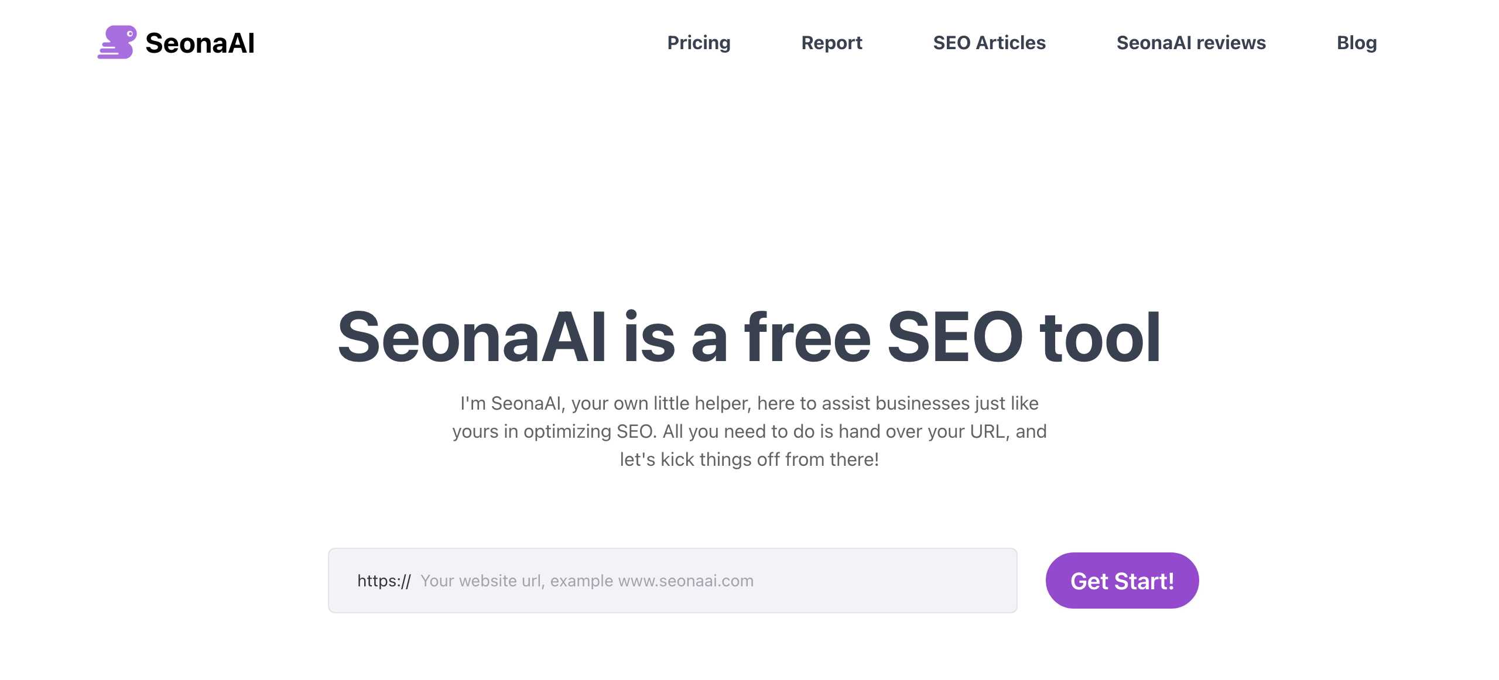Click the word "tool" in the headline
Screen dimensions: 1499x680
1100,337
